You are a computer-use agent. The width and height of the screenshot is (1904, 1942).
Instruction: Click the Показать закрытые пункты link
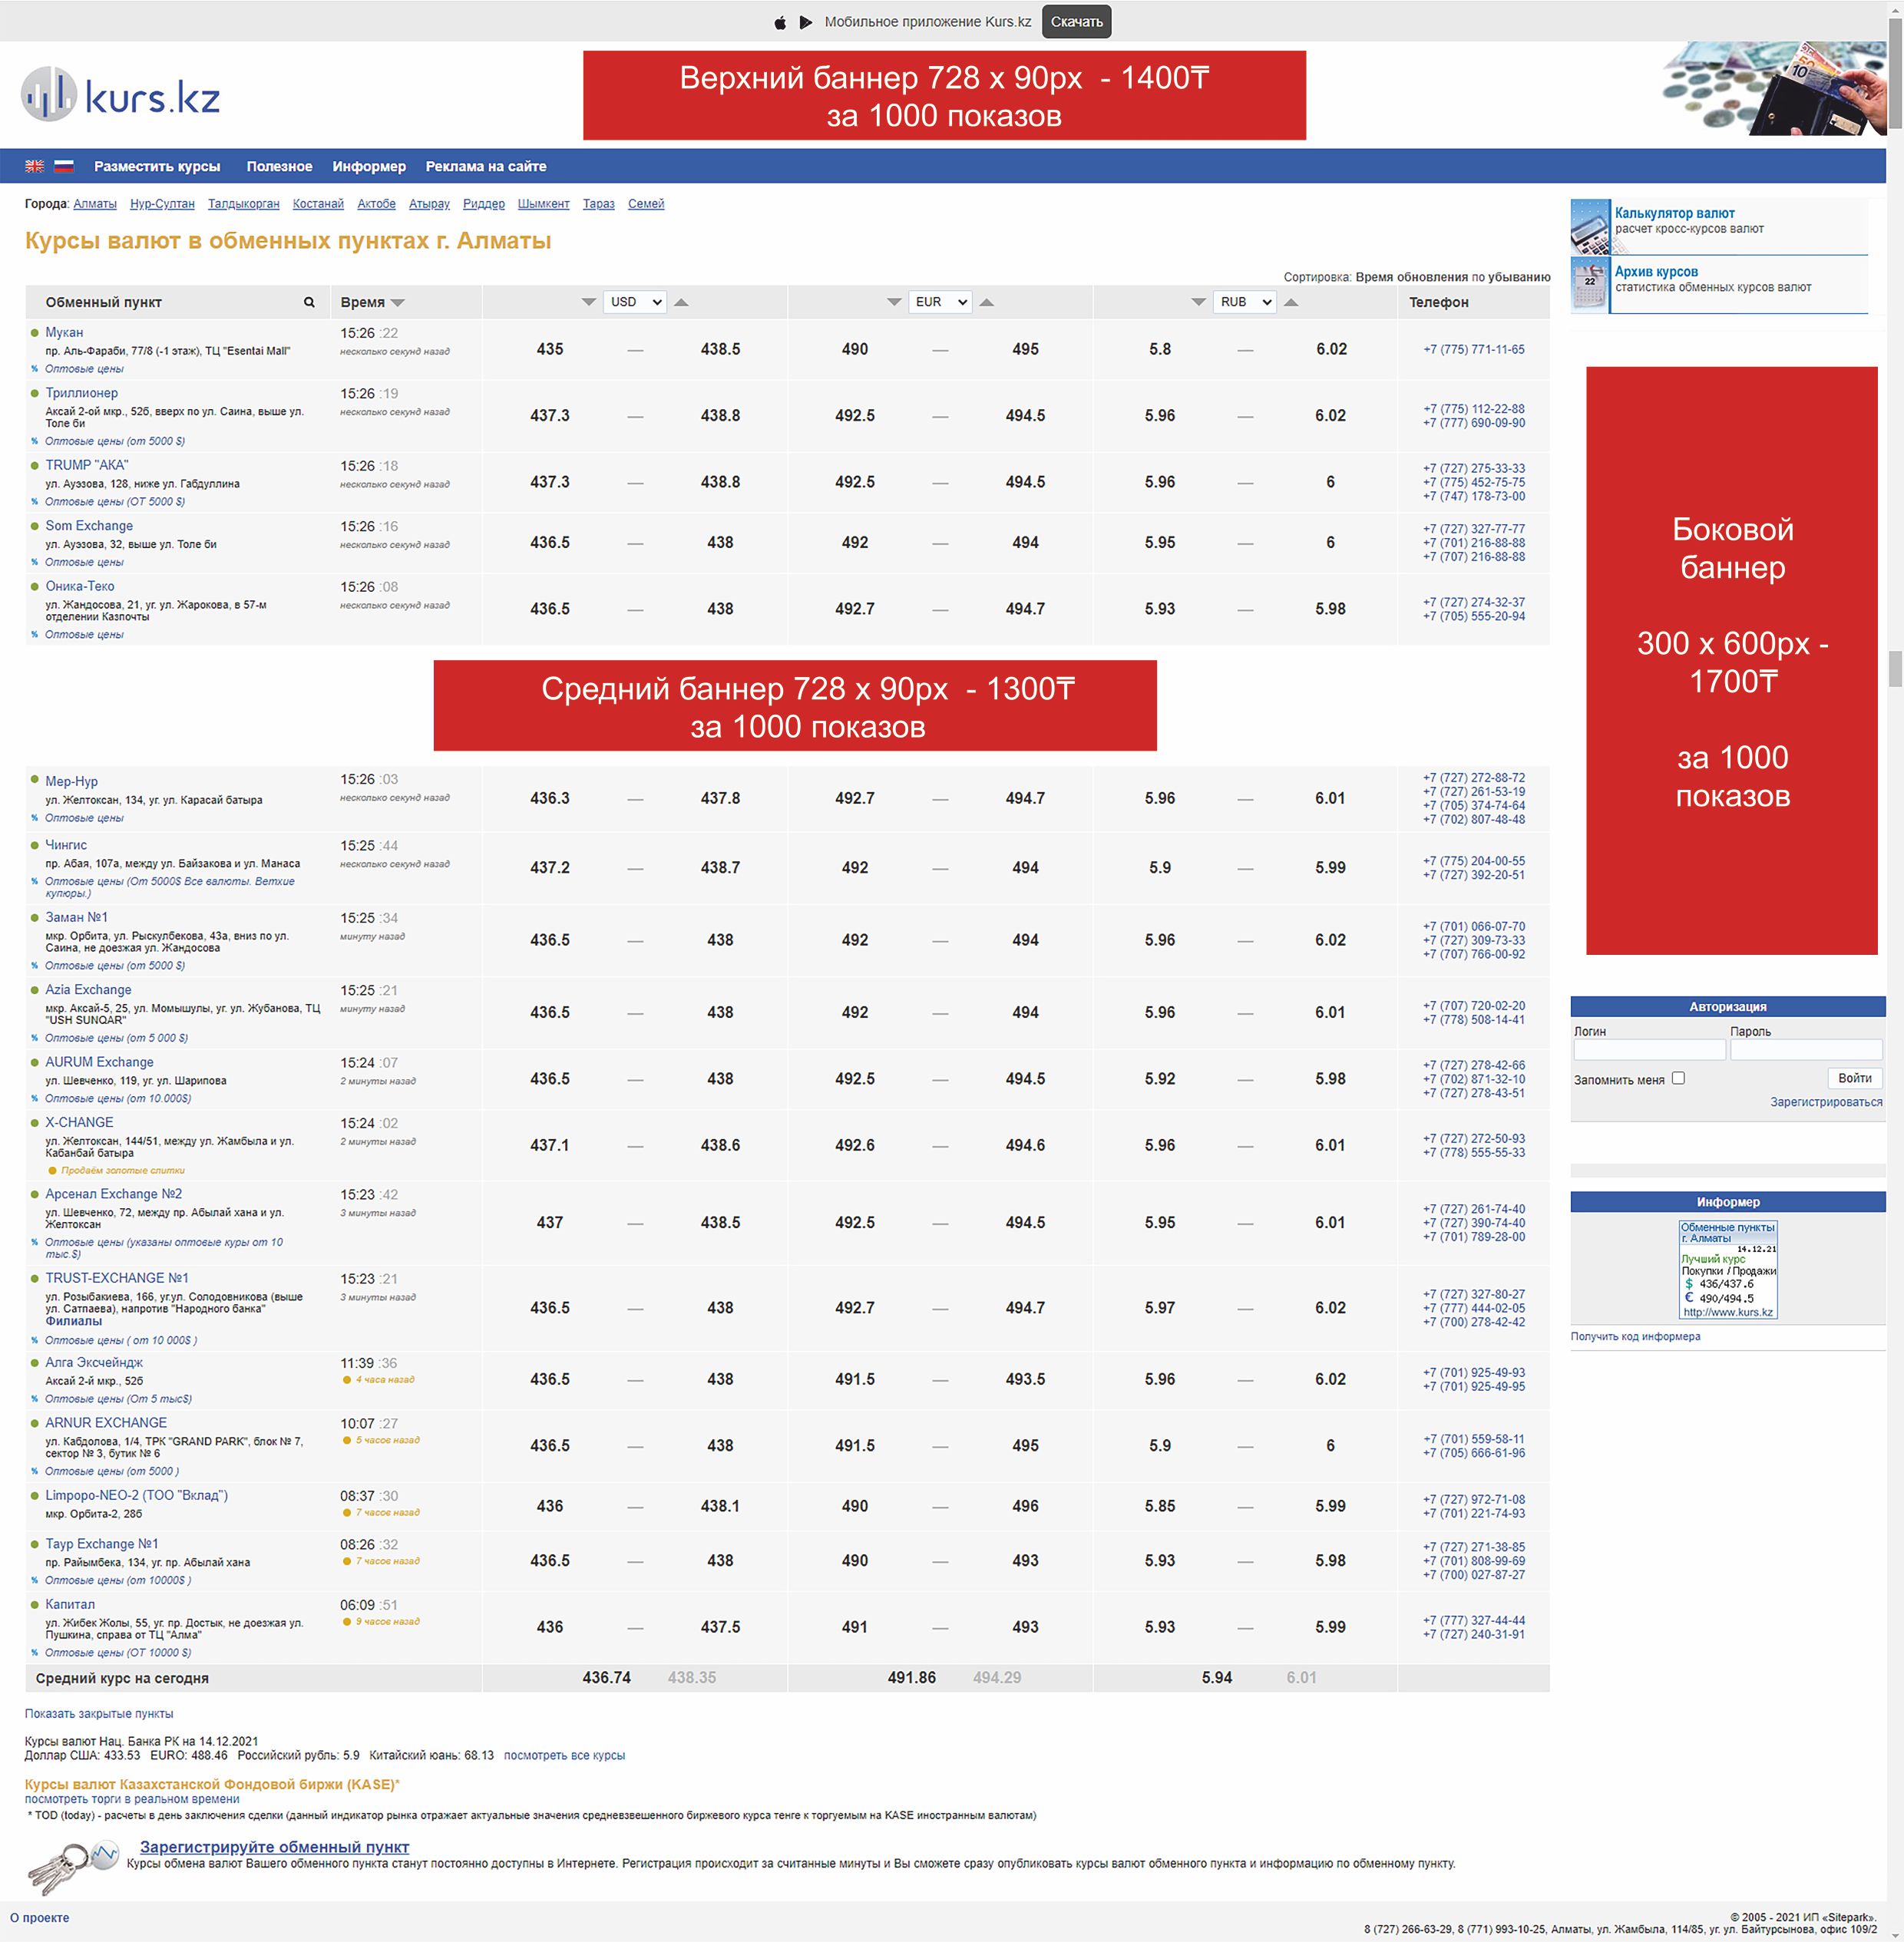coord(99,1714)
